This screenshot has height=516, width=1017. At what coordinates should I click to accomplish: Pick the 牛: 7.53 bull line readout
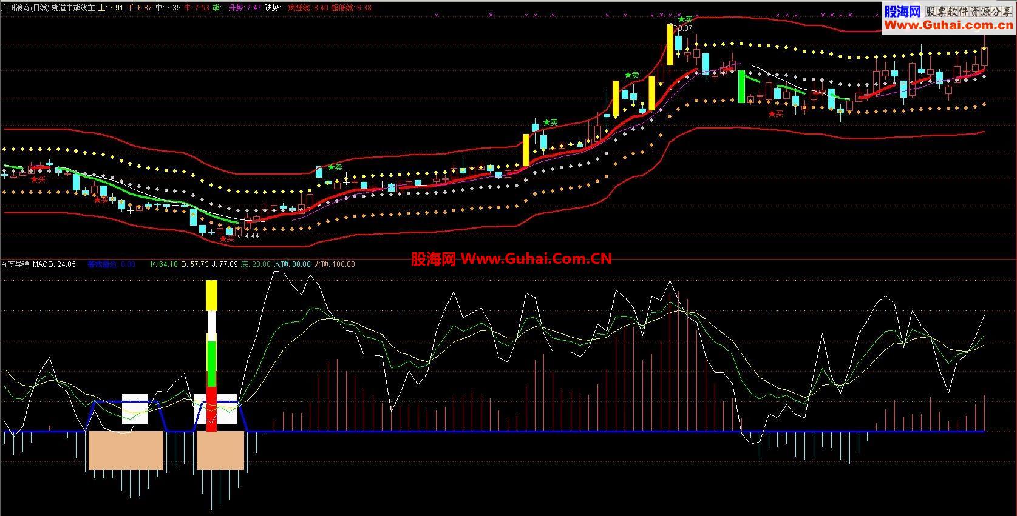[197, 8]
